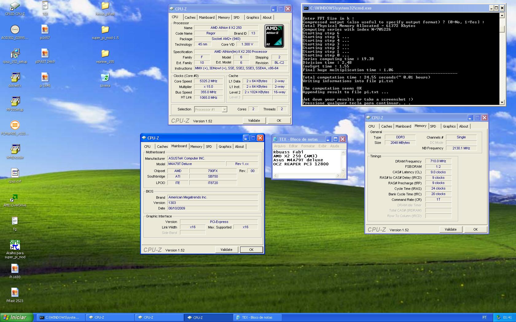Screen dimensions: 516x322
Task: Open the cpuz.cvf file icon
Action: point(15,176)
